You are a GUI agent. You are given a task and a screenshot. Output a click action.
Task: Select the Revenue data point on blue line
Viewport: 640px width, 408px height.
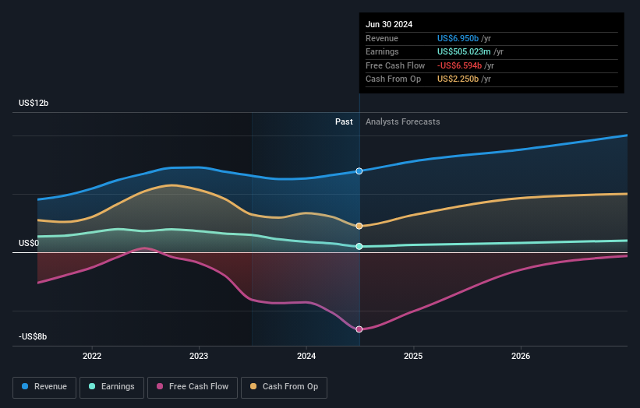[359, 171]
